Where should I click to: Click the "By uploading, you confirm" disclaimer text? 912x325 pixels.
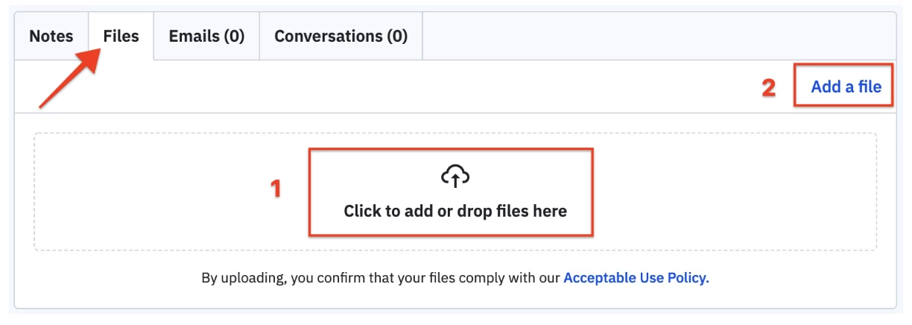(381, 278)
